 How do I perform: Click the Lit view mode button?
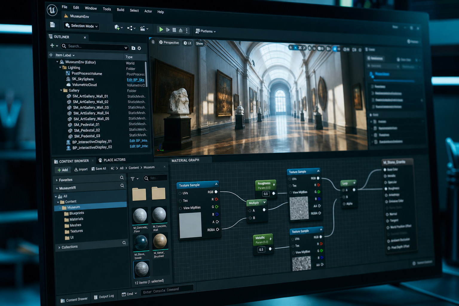coord(187,43)
